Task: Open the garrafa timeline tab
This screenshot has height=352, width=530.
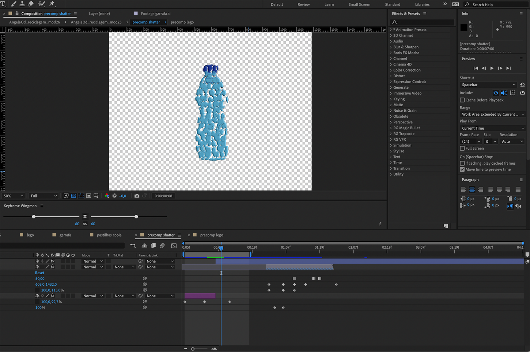Action: (65, 235)
